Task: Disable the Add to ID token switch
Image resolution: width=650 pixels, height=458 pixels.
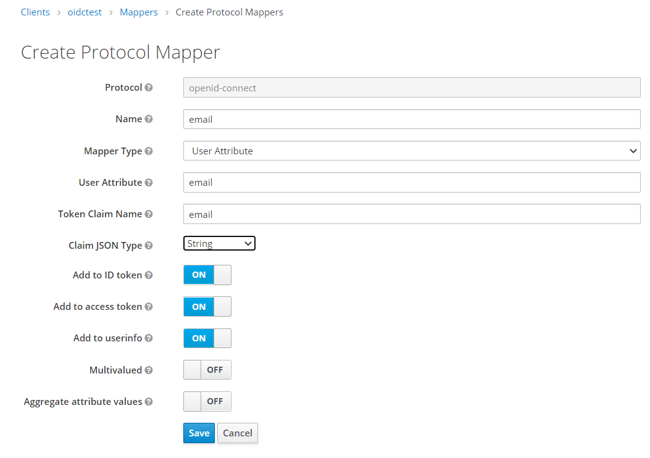Action: 207,275
